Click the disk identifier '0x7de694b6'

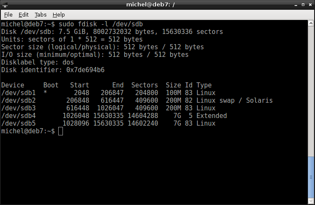point(85,70)
